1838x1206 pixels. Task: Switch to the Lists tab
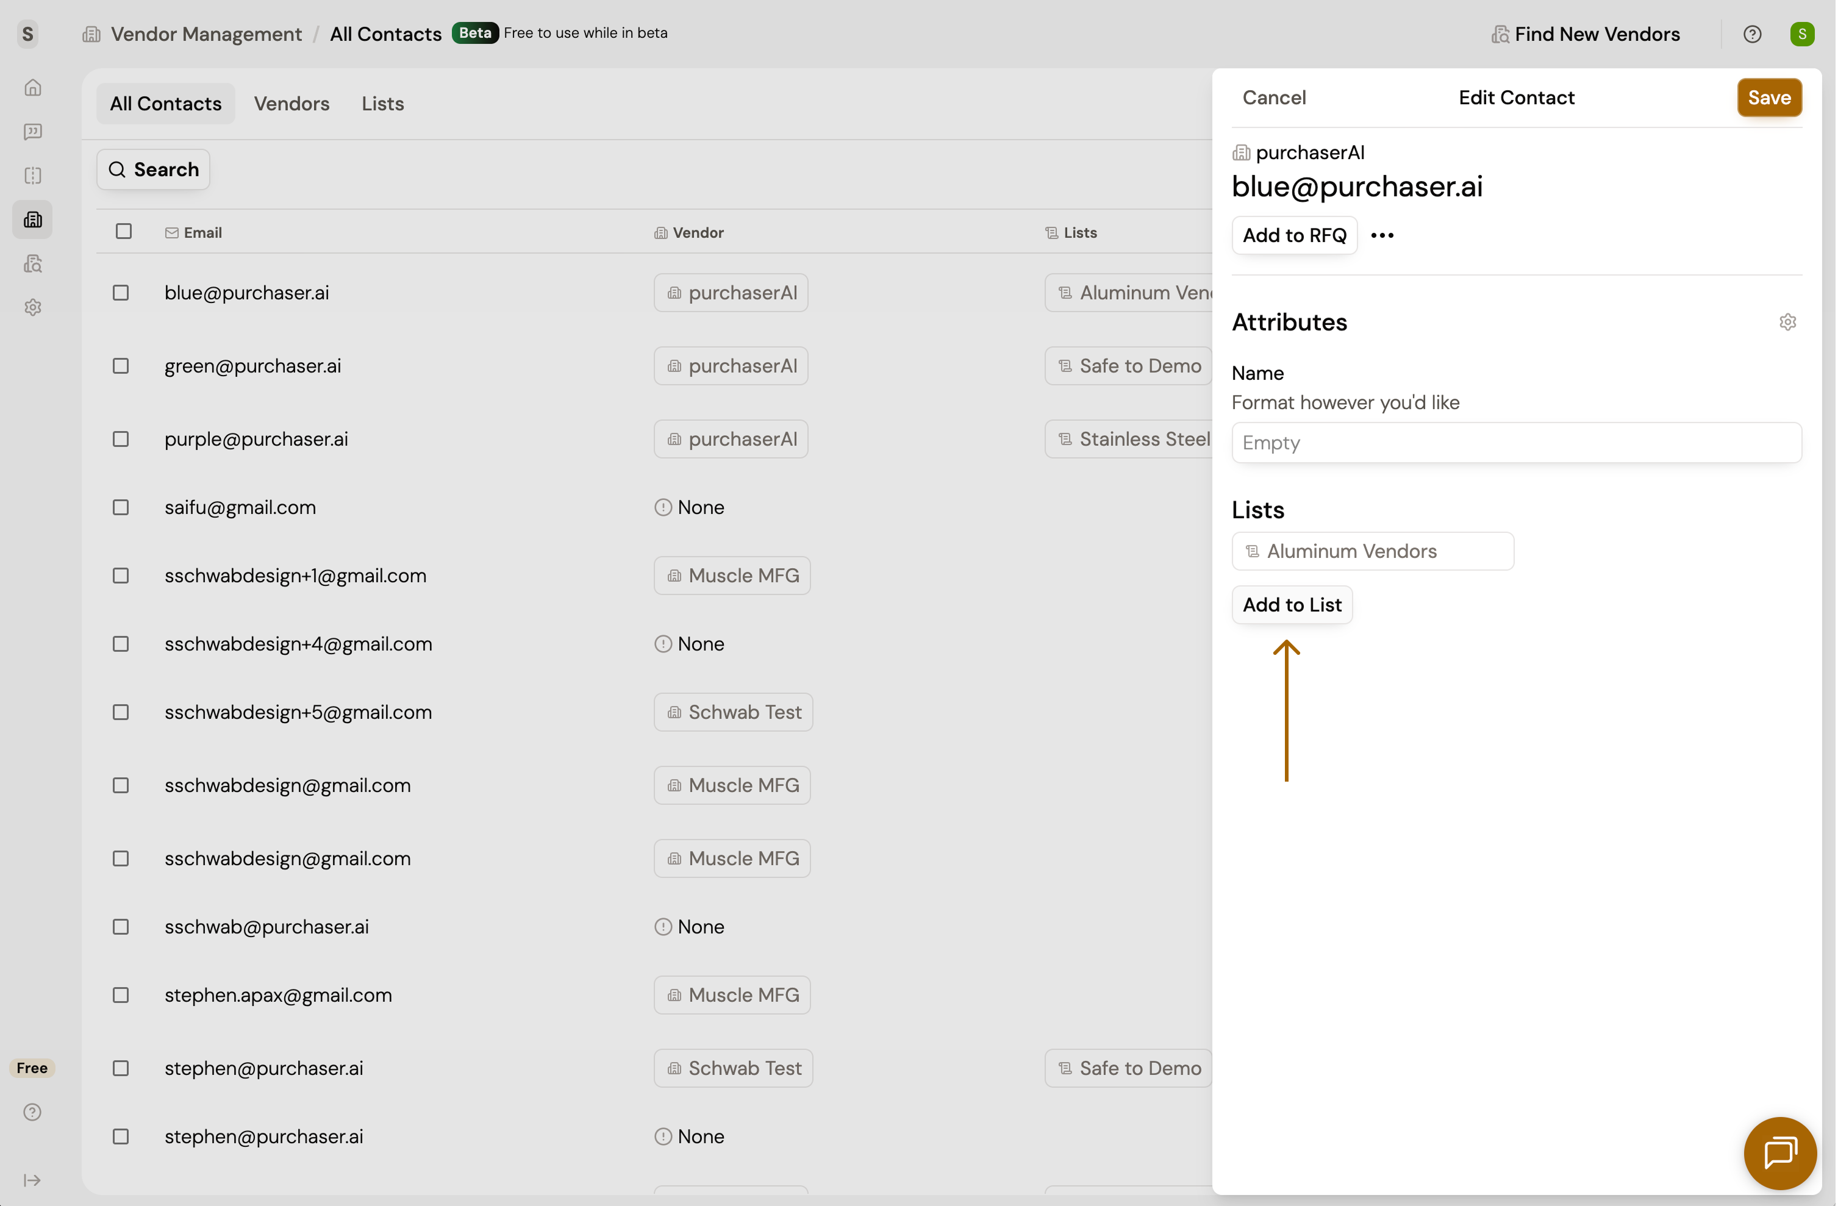[x=383, y=104]
